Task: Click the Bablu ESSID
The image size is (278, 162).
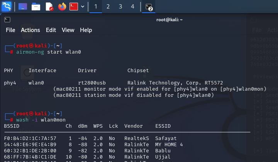Action: pos(163,151)
